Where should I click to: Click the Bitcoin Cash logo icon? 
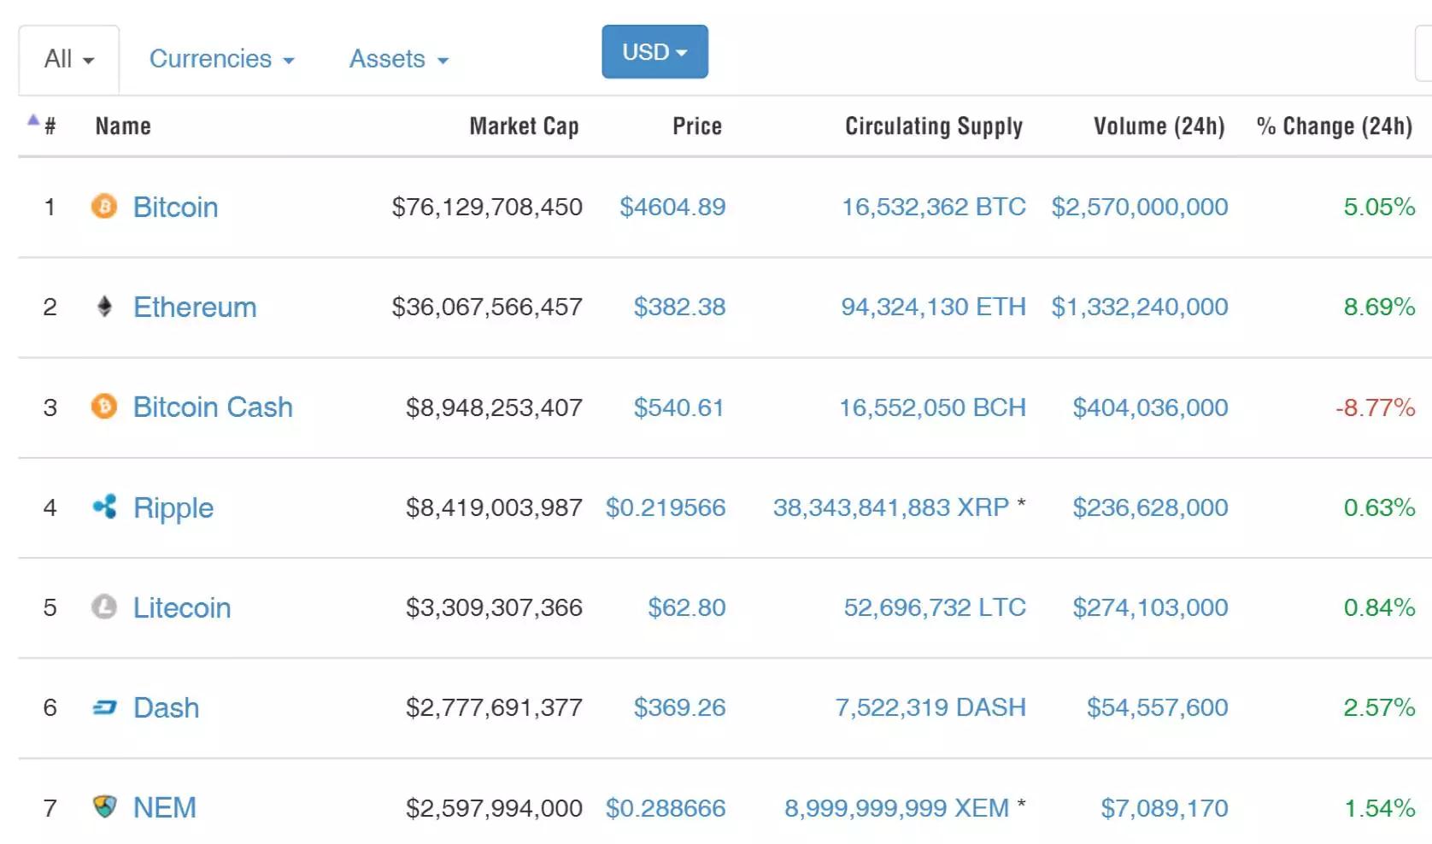click(x=104, y=406)
